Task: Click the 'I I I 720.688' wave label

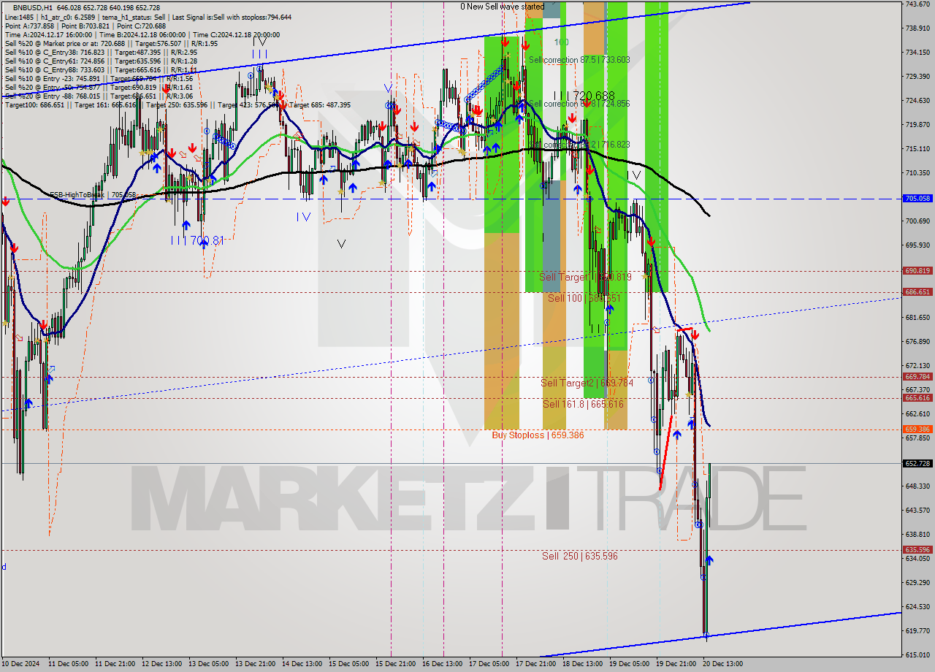Action: pos(584,96)
